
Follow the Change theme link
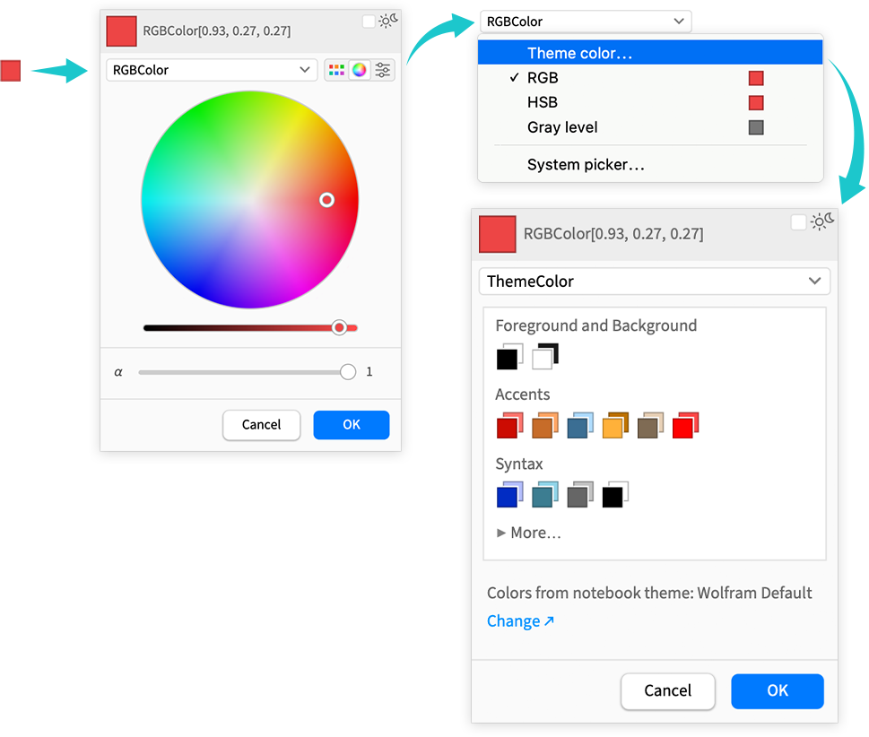click(x=520, y=621)
